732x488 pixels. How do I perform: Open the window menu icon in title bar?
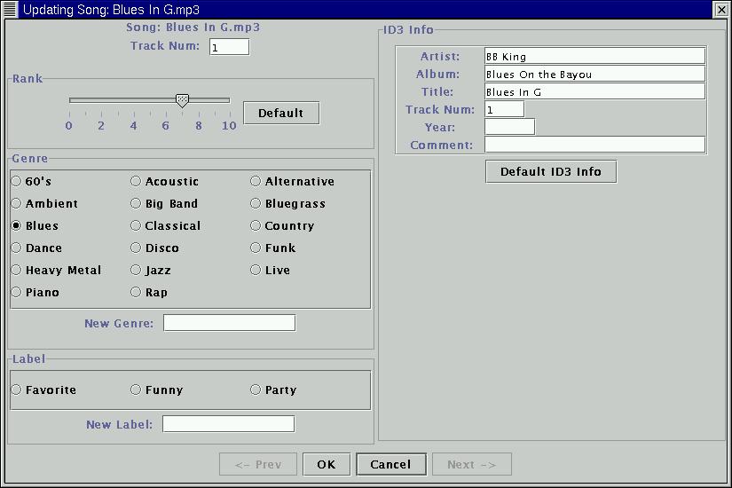(x=10, y=9)
